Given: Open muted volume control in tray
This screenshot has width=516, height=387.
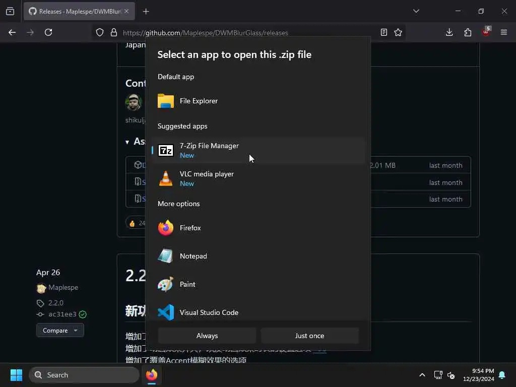Looking at the screenshot, I should click(x=451, y=375).
